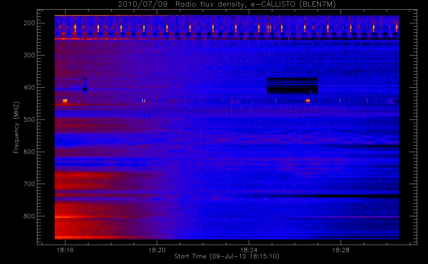Click the 18:16 time tick label
428x264 pixels.
pyautogui.click(x=65, y=250)
